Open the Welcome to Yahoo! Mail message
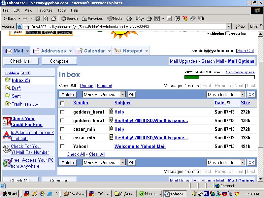The image size is (264, 198). pyautogui.click(x=140, y=146)
